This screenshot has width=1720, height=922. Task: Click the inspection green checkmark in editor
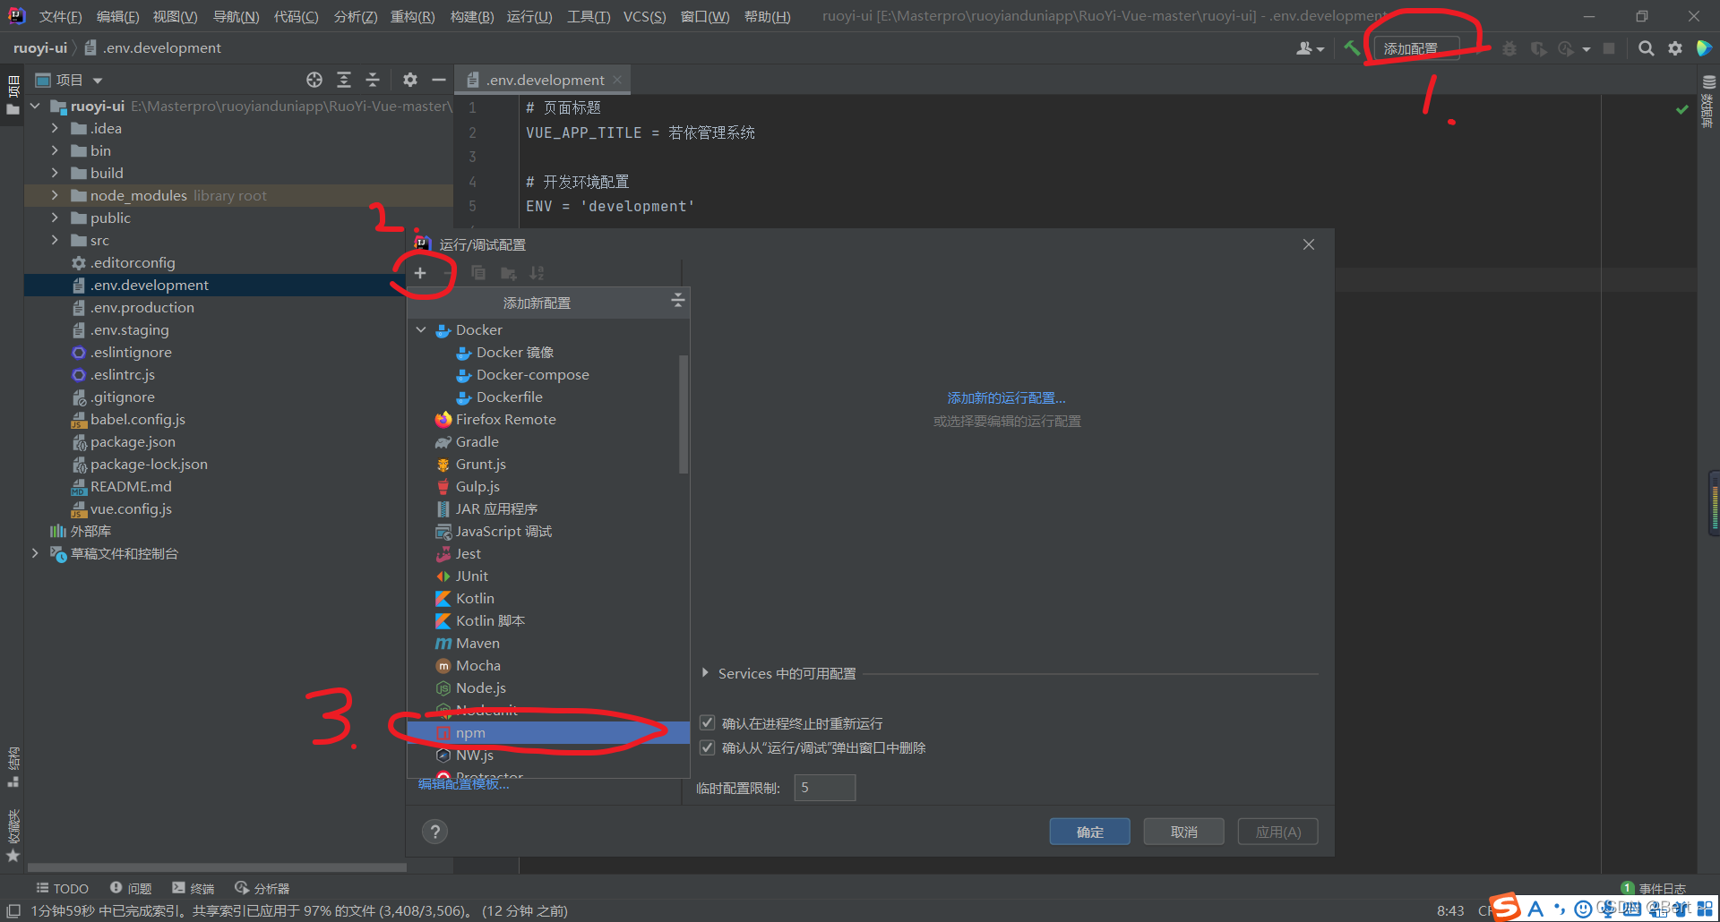[1681, 109]
